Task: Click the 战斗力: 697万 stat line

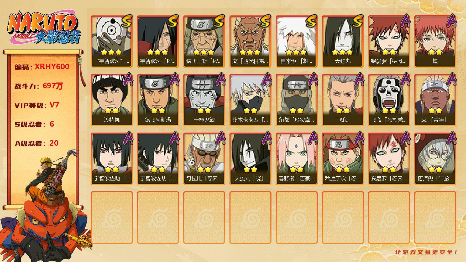Action: [39, 86]
